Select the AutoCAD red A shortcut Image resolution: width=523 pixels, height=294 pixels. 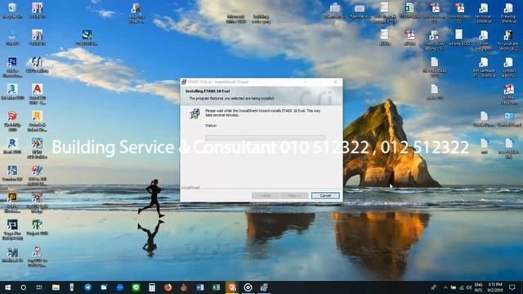(x=38, y=94)
